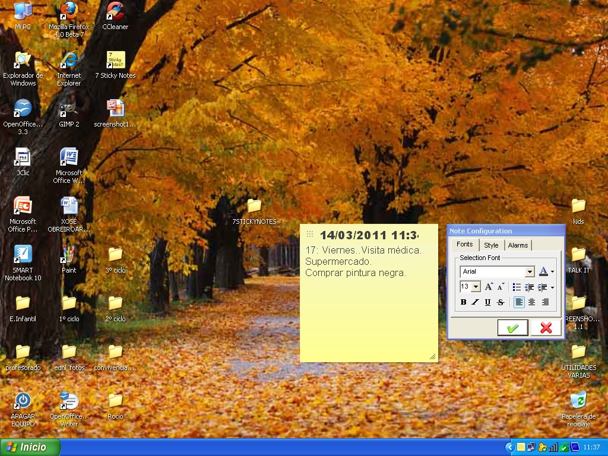This screenshot has height=456, width=608.
Task: Insert a bullet list in the note
Action: pyautogui.click(x=517, y=287)
